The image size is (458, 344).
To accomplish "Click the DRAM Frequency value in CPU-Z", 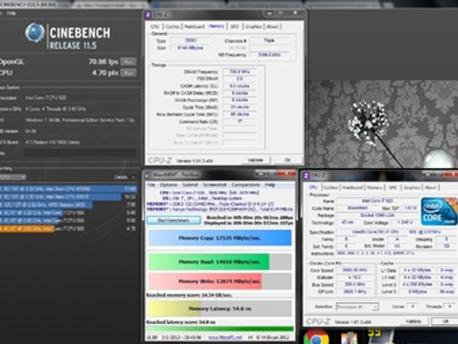I will [240, 72].
